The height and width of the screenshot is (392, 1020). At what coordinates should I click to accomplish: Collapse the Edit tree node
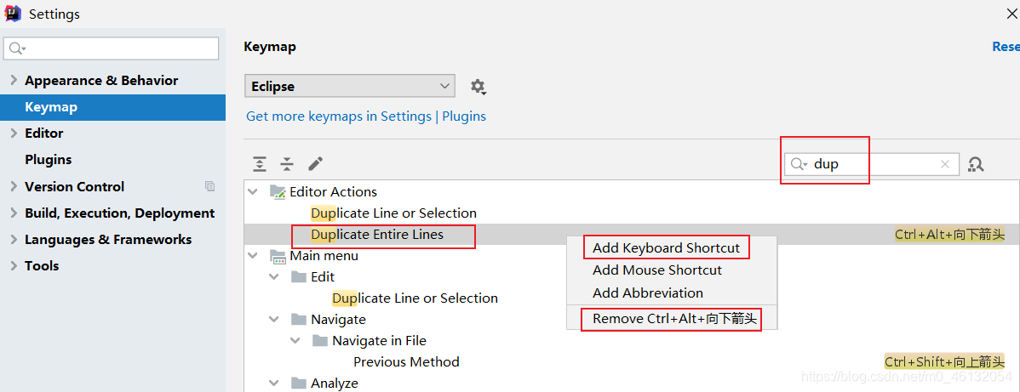[274, 277]
